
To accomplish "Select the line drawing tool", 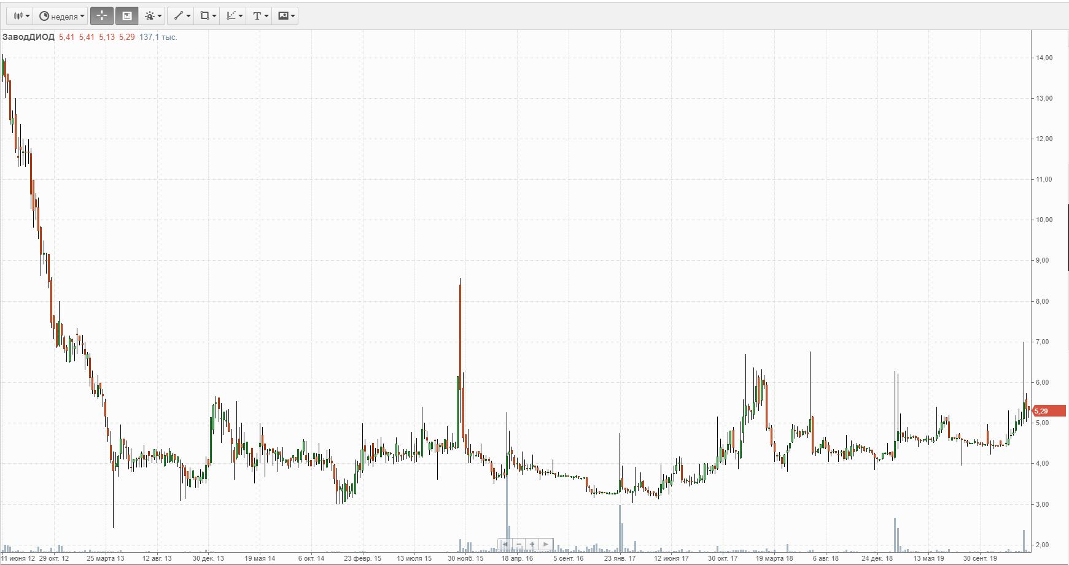I will pyautogui.click(x=181, y=16).
